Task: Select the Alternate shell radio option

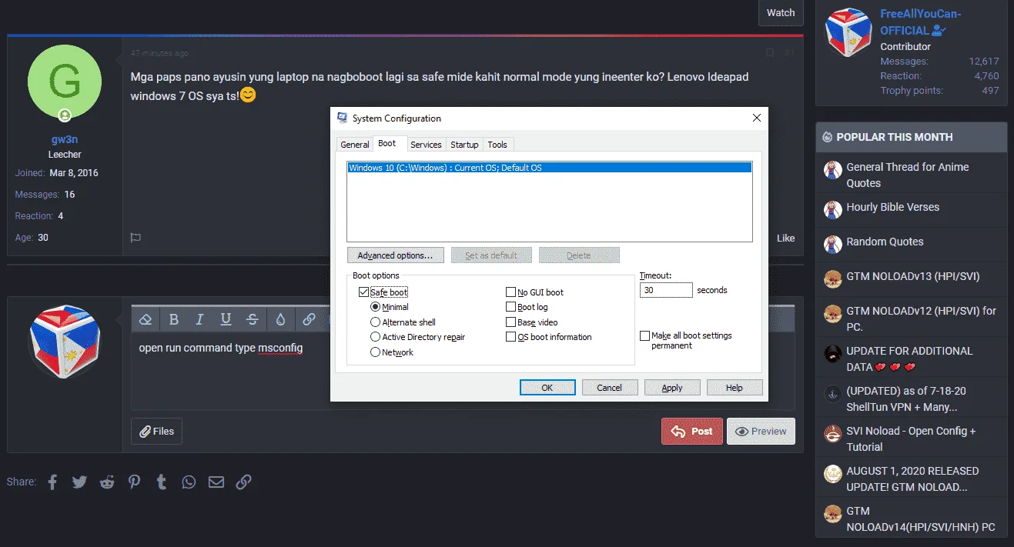Action: pyautogui.click(x=375, y=322)
